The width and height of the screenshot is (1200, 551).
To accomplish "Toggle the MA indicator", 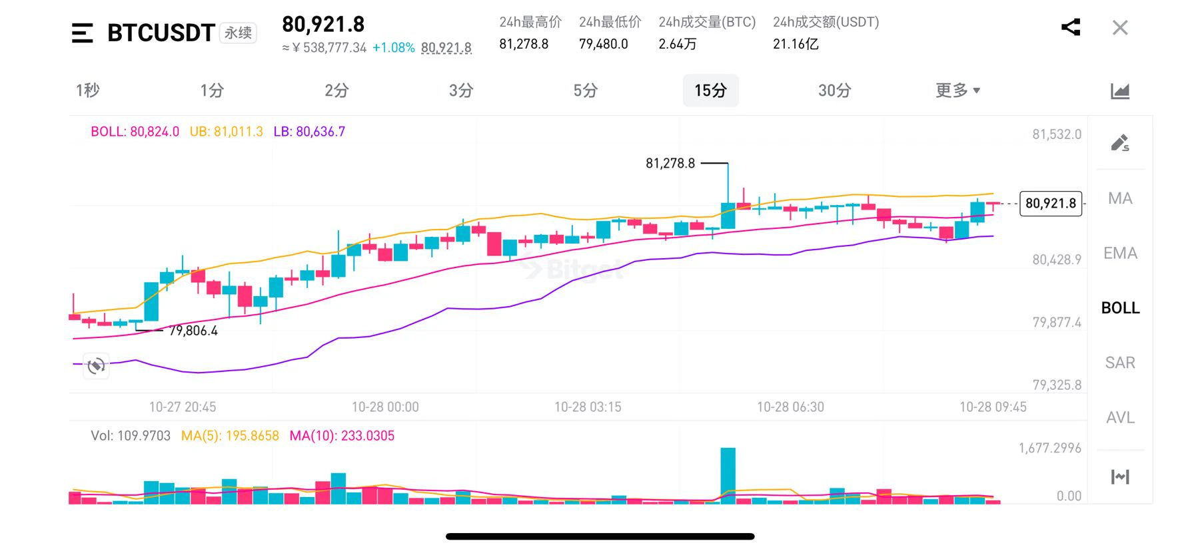I will [x=1120, y=198].
